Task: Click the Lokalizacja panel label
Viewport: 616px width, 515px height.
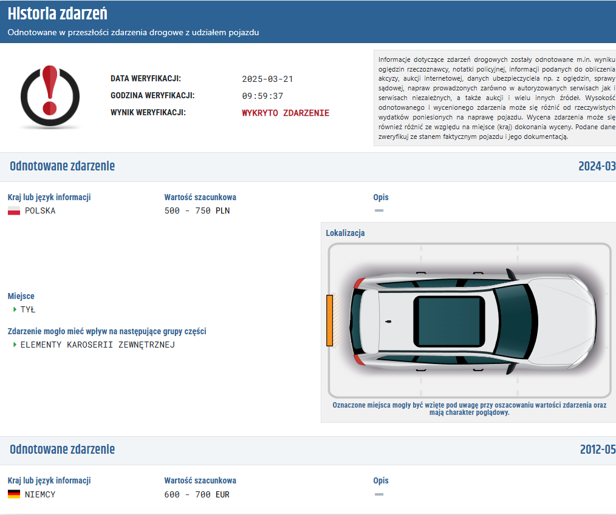Action: [345, 233]
